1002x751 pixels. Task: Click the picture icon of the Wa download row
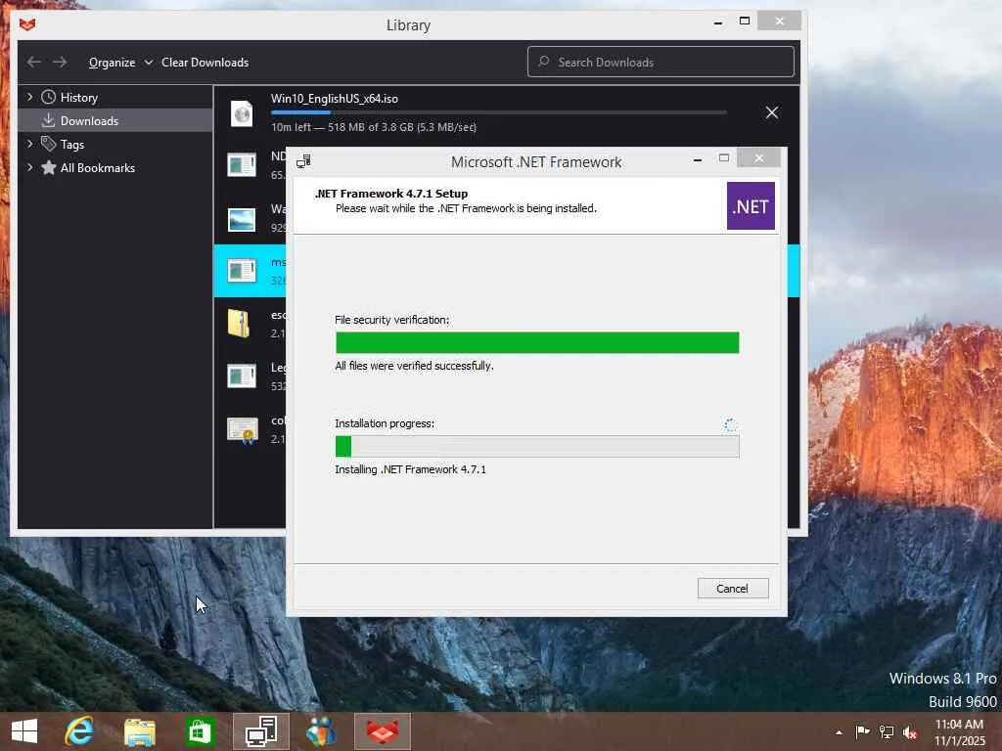click(242, 220)
